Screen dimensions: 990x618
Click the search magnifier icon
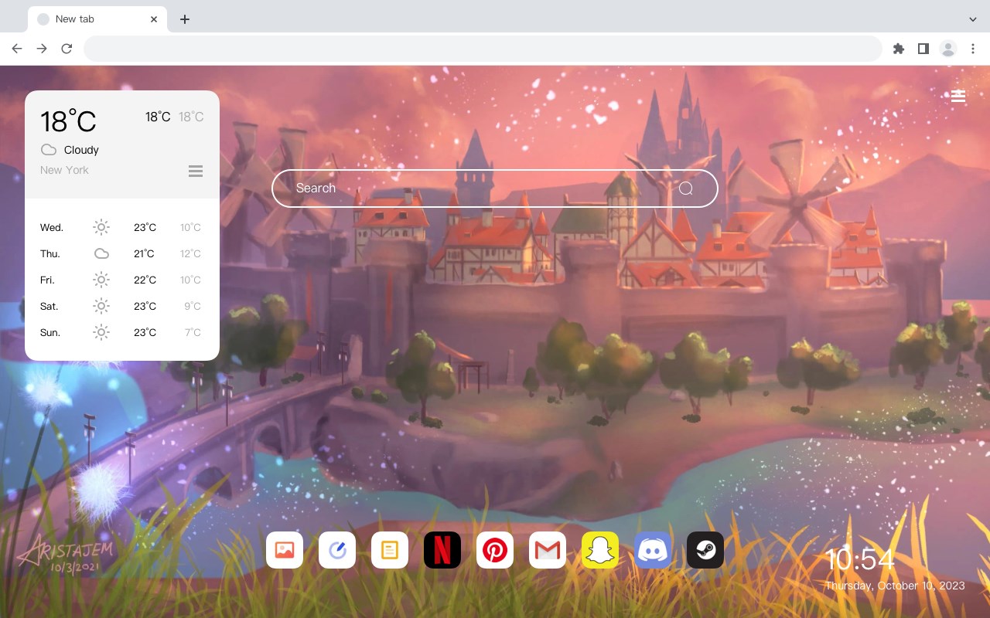686,188
